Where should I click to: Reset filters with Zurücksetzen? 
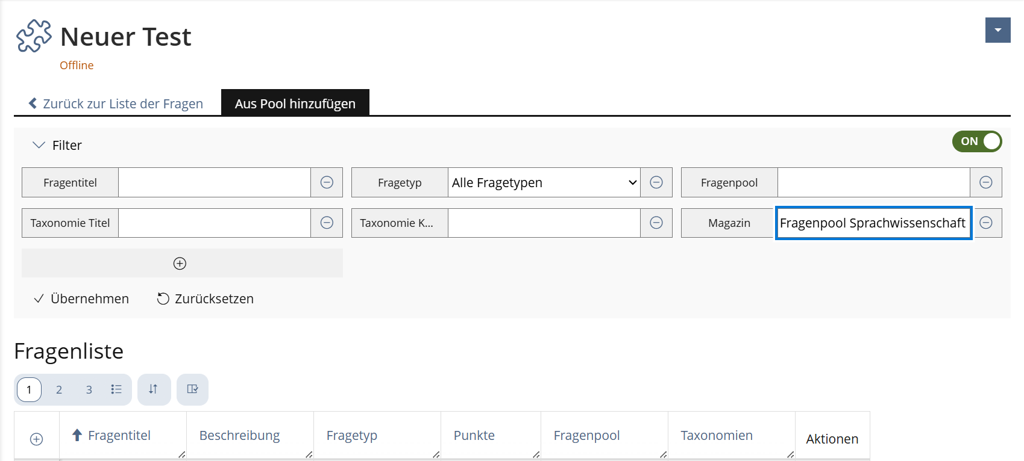tap(206, 299)
